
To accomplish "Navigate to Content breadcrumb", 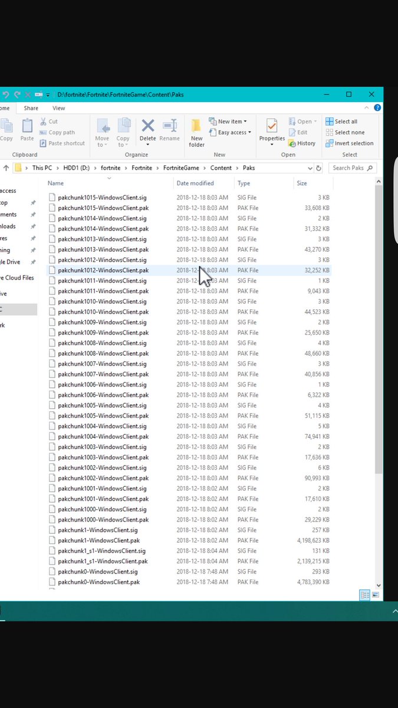I will click(221, 168).
